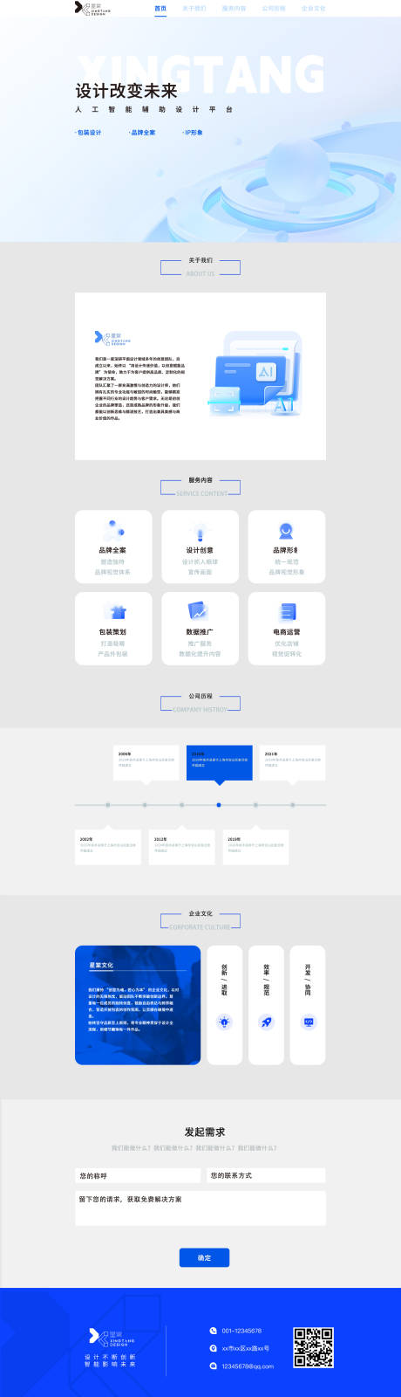This screenshot has height=1397, width=401.
Task: Select the 2012年 timeline card
Action: 182,847
